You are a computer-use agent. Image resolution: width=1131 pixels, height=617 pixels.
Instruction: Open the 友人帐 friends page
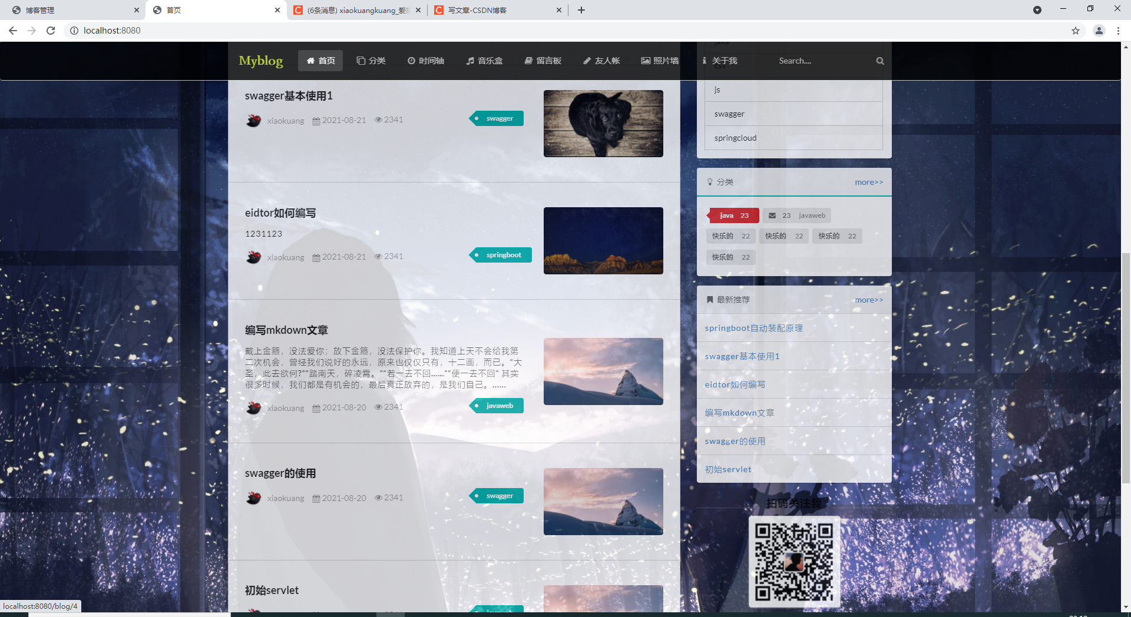point(601,61)
